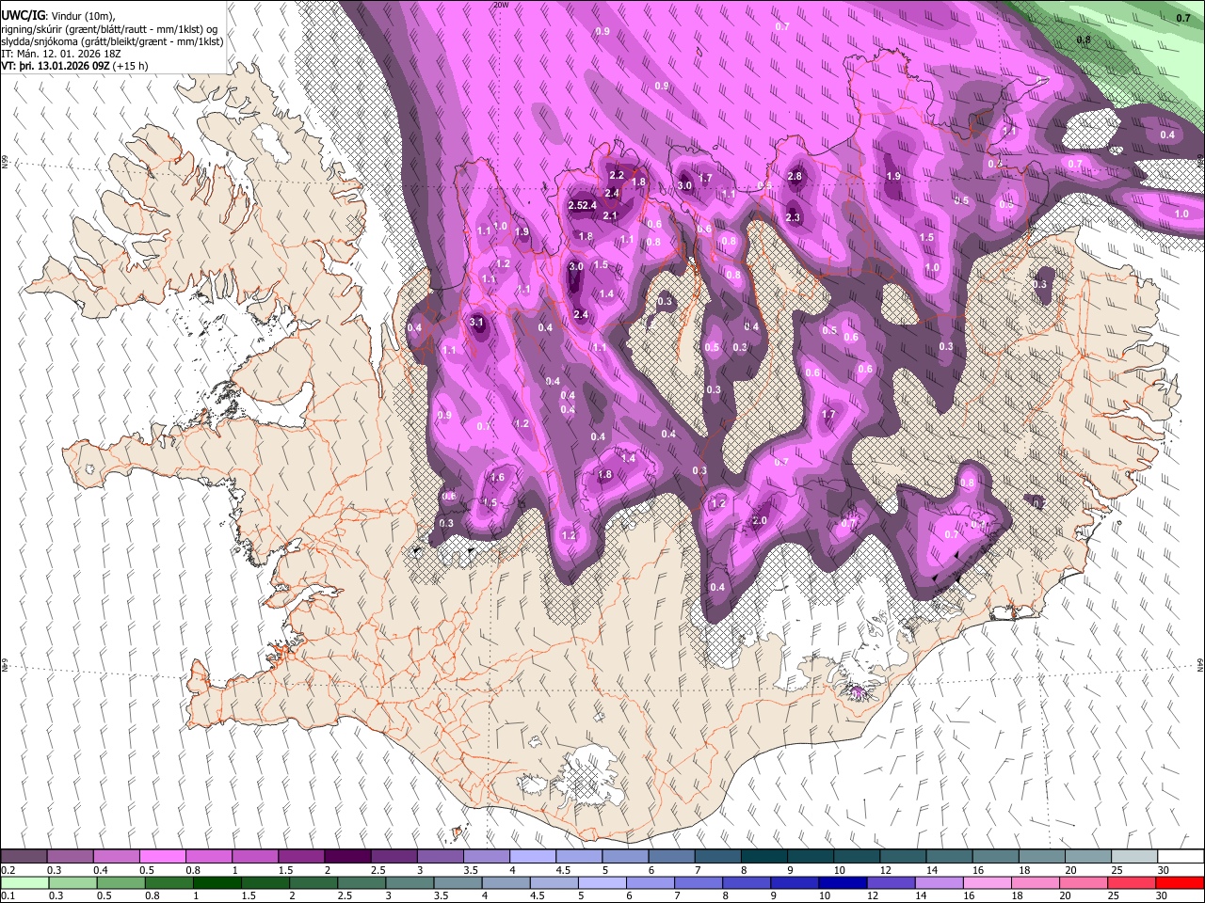Screen dimensions: 1205x903
Task: Select the 2.1 snowfall value on the map
Action: (x=609, y=216)
